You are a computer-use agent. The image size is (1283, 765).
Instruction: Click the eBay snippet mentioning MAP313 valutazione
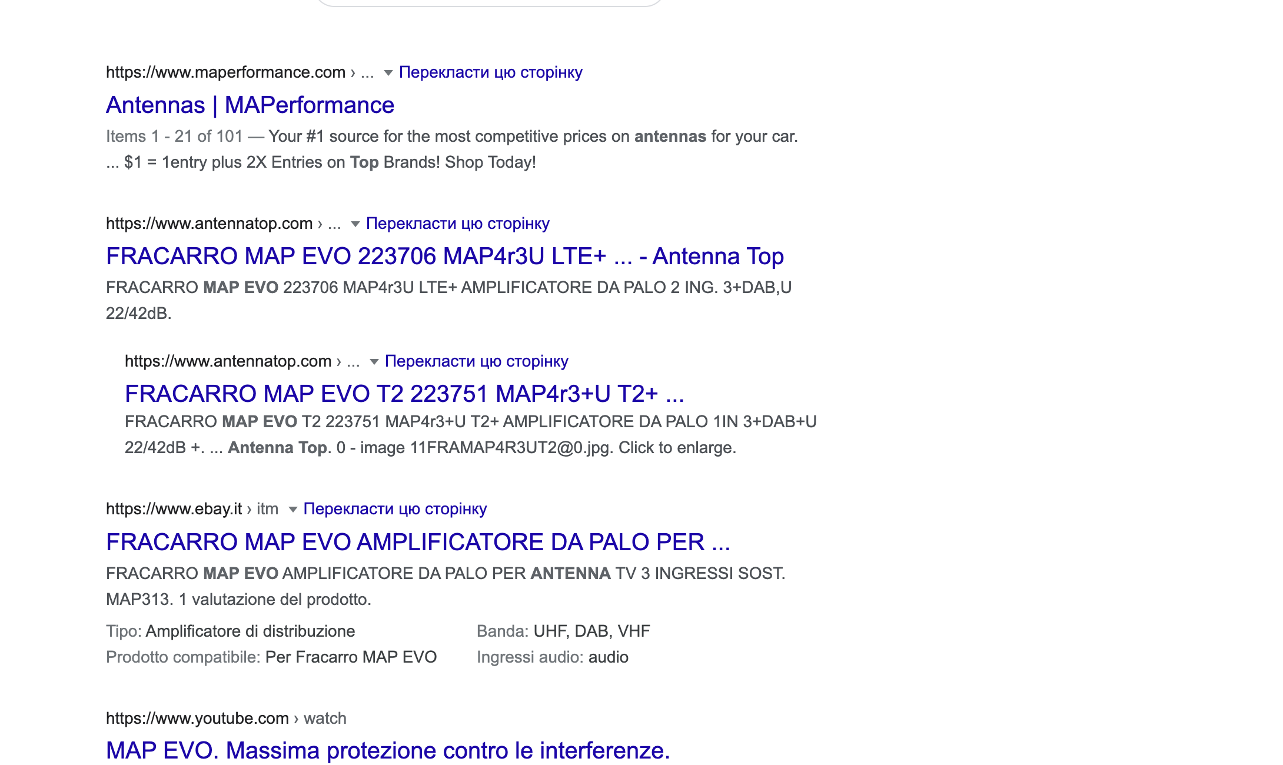point(238,600)
